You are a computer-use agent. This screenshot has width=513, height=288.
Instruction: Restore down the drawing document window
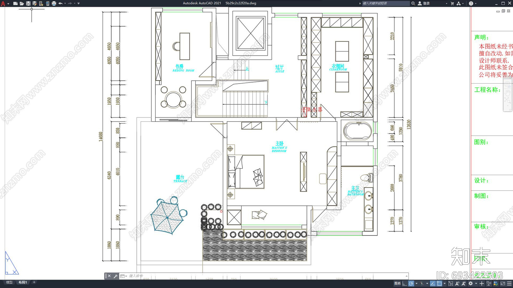point(503,11)
